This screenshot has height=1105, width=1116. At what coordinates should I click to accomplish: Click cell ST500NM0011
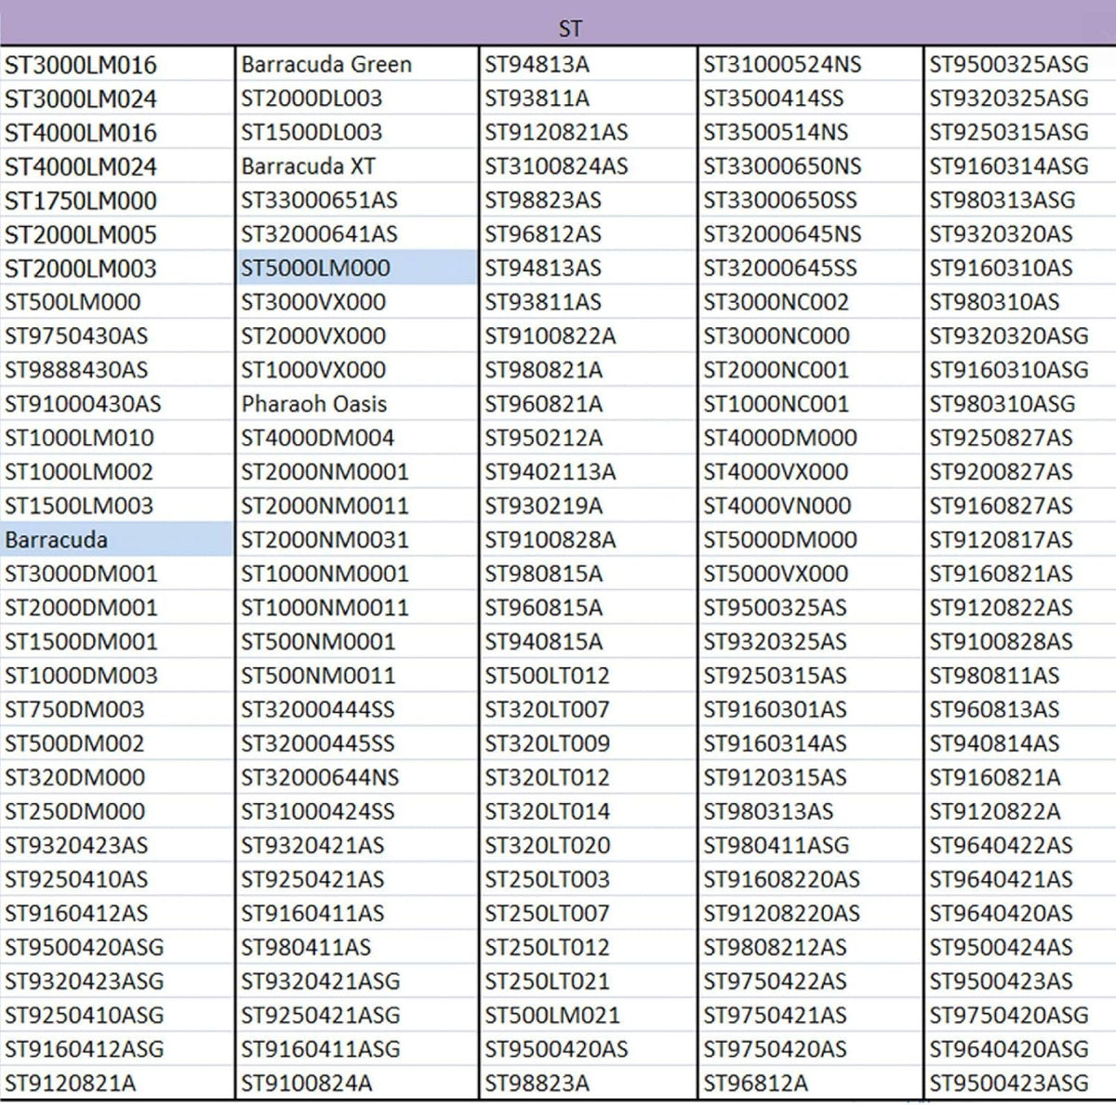pyautogui.click(x=358, y=676)
